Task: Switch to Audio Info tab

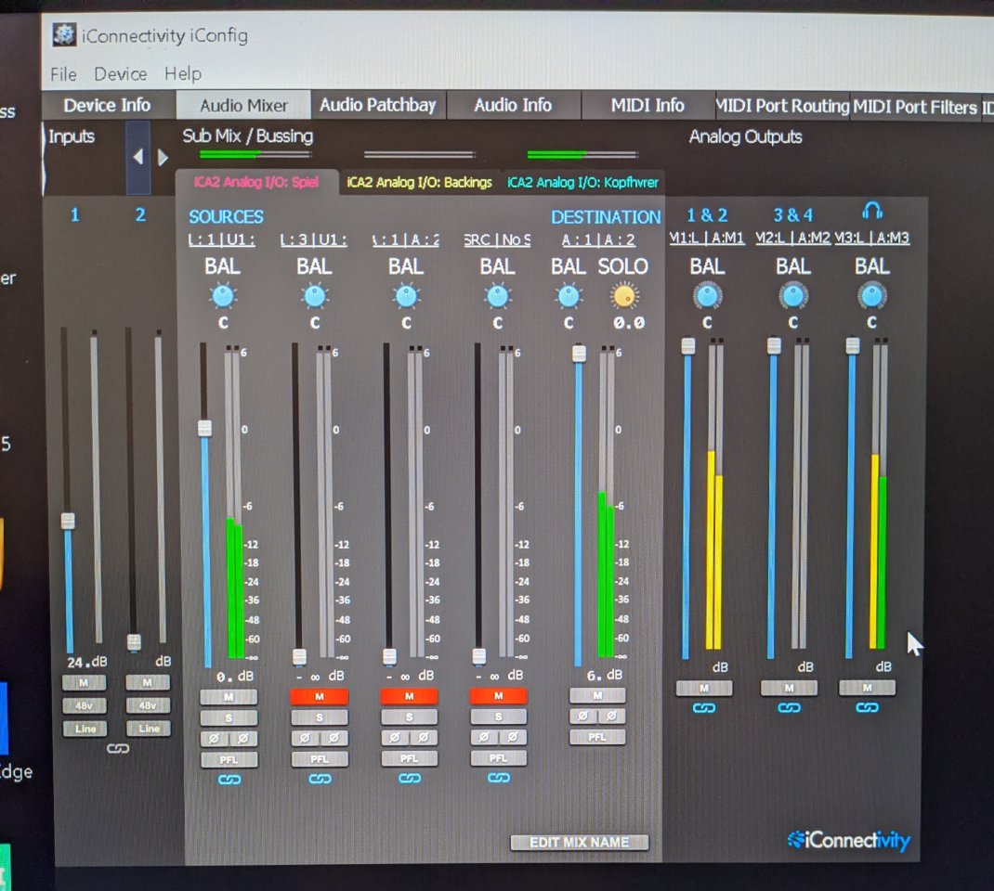Action: pyautogui.click(x=513, y=105)
